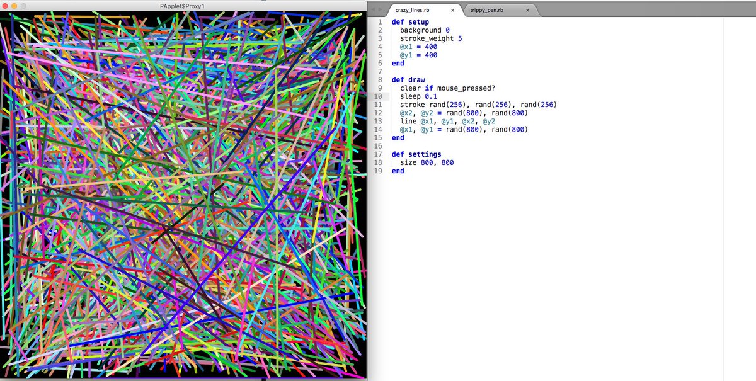The image size is (756, 381).
Task: Close the crazy_lines.rb tab with its X icon
Action: [x=452, y=10]
